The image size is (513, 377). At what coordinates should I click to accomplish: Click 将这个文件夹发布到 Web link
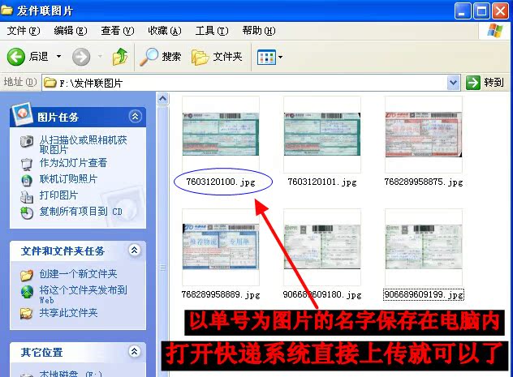tap(83, 294)
